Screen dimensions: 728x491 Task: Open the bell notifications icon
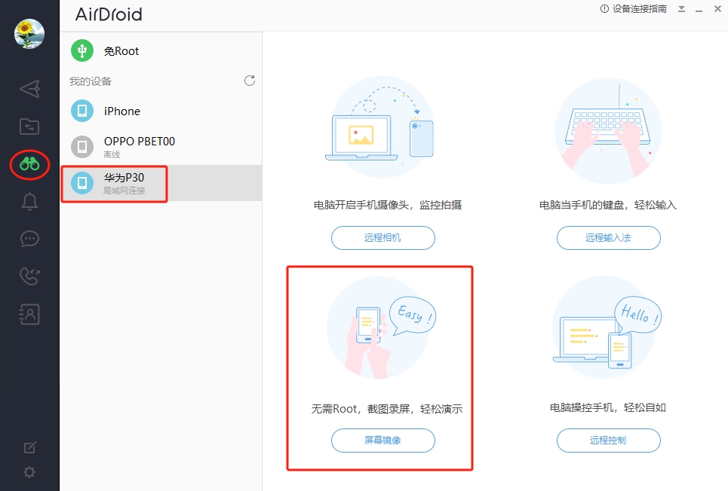(29, 202)
